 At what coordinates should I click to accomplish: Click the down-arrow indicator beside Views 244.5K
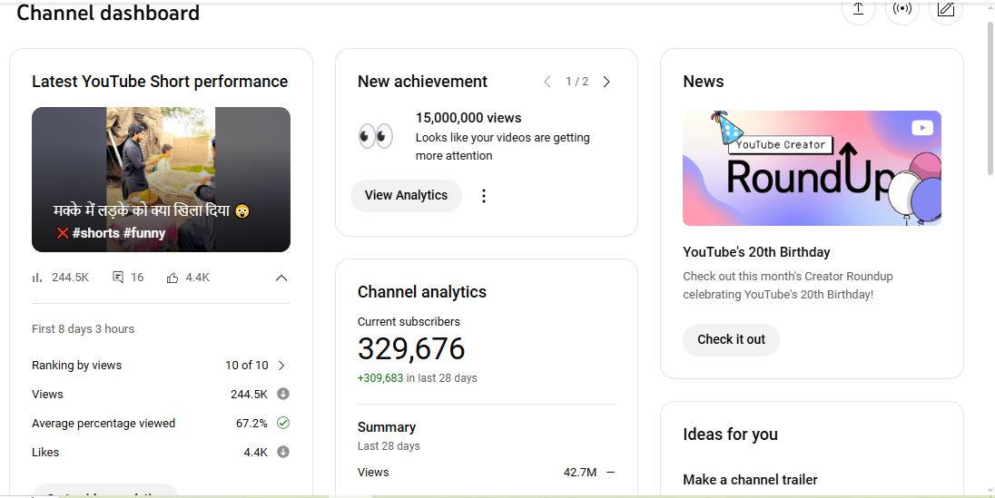pos(283,394)
